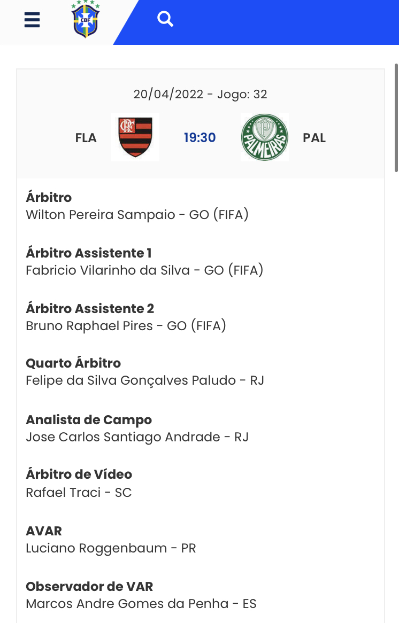Open the search magnifier icon

click(165, 20)
